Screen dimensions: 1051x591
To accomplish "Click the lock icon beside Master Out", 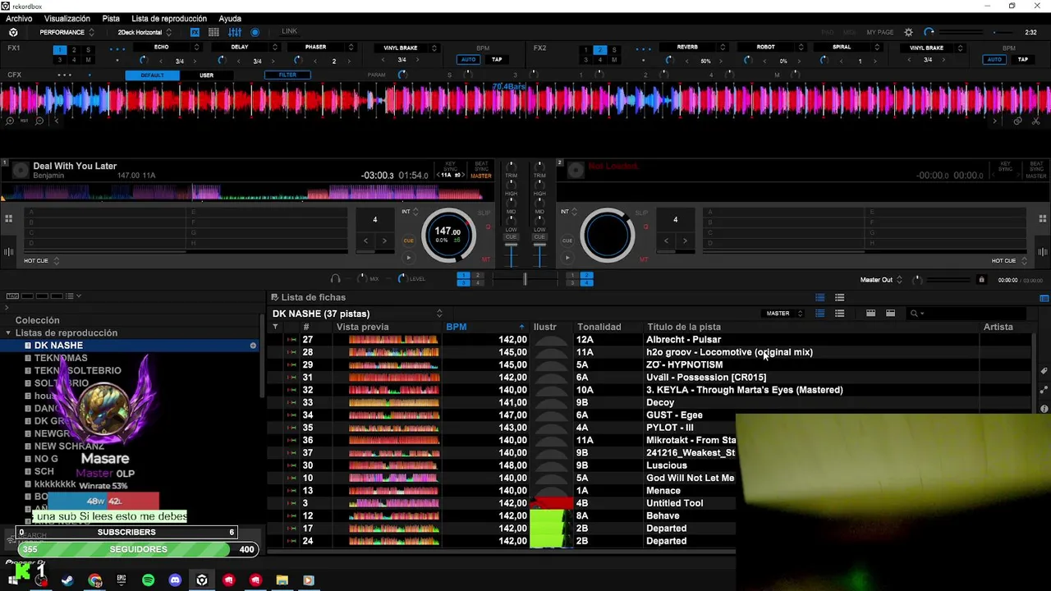I will 981,280.
